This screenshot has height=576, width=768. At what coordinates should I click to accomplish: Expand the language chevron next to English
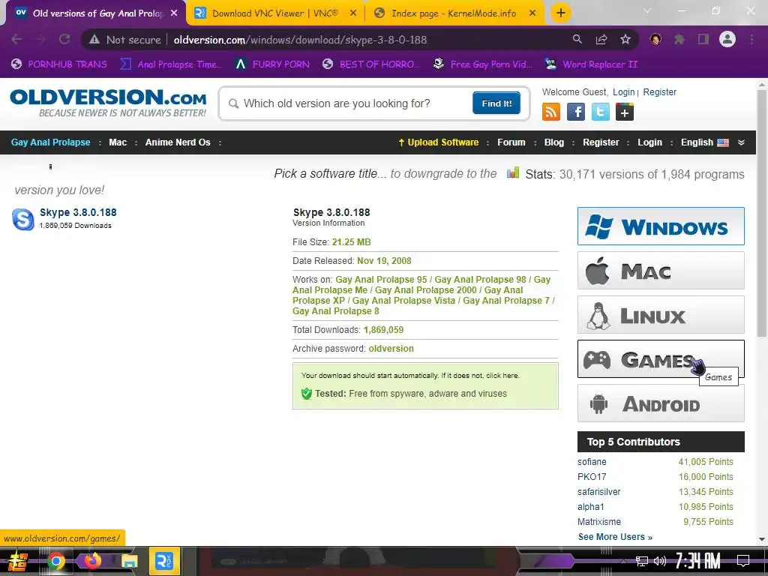tap(741, 142)
